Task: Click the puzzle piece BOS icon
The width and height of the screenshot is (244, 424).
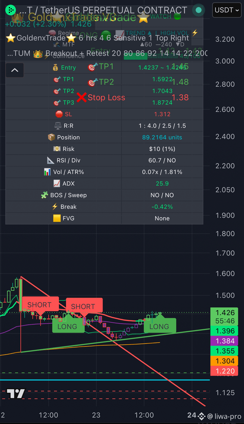Action: (x=44, y=195)
